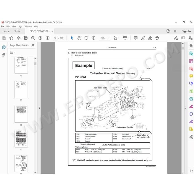Share a link with the link icon

pos(176,38)
